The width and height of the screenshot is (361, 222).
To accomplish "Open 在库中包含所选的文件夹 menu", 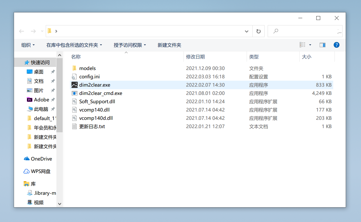I will coord(74,45).
